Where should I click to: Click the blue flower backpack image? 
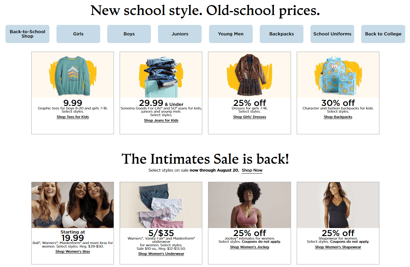coord(338,75)
